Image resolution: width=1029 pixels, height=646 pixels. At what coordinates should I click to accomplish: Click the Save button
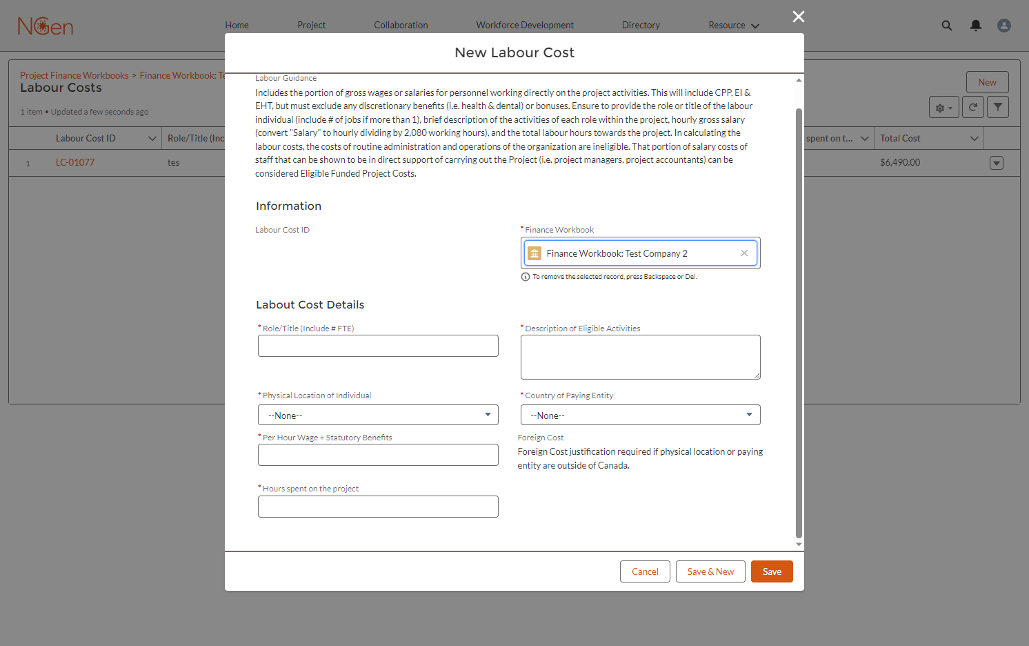click(772, 571)
